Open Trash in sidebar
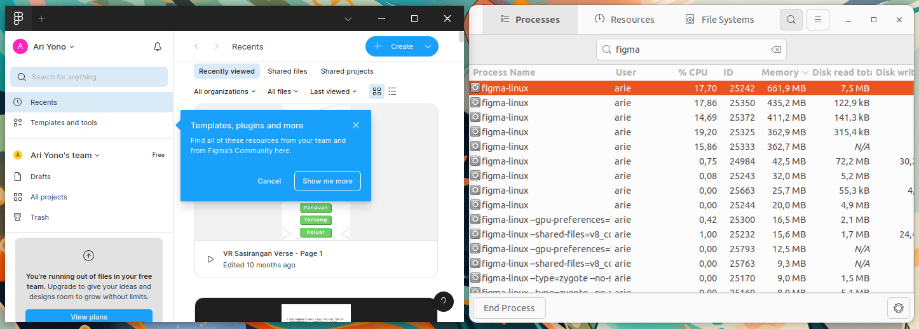The height and width of the screenshot is (329, 919). pos(89,217)
